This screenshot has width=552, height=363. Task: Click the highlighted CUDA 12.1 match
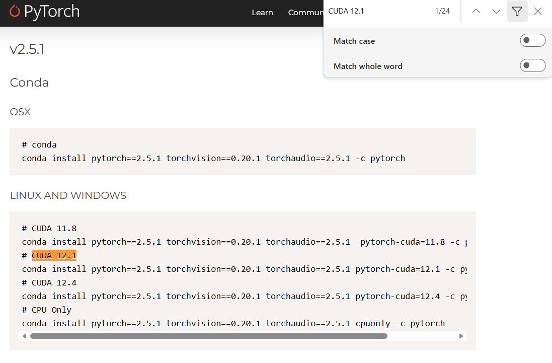point(54,255)
